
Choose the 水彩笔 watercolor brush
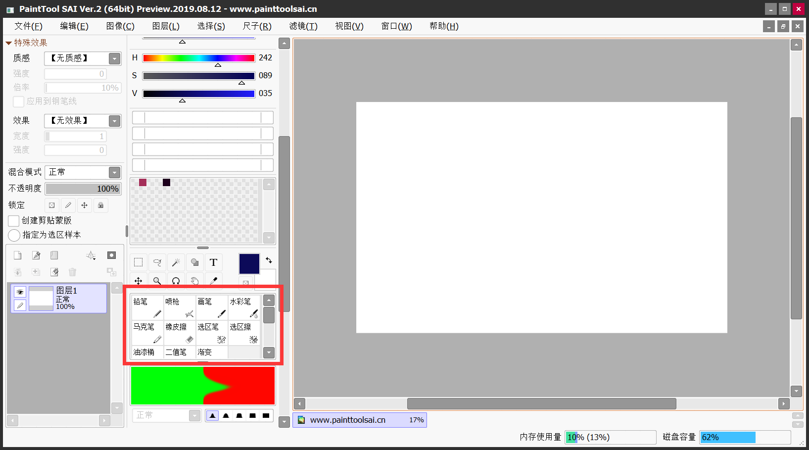point(244,307)
